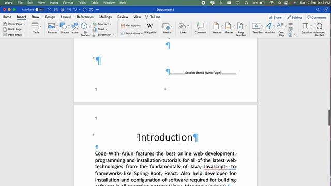Viewport: 331px width, 186px height.
Task: Click the Wi-Fi icon in menu bar
Action: point(272,3)
